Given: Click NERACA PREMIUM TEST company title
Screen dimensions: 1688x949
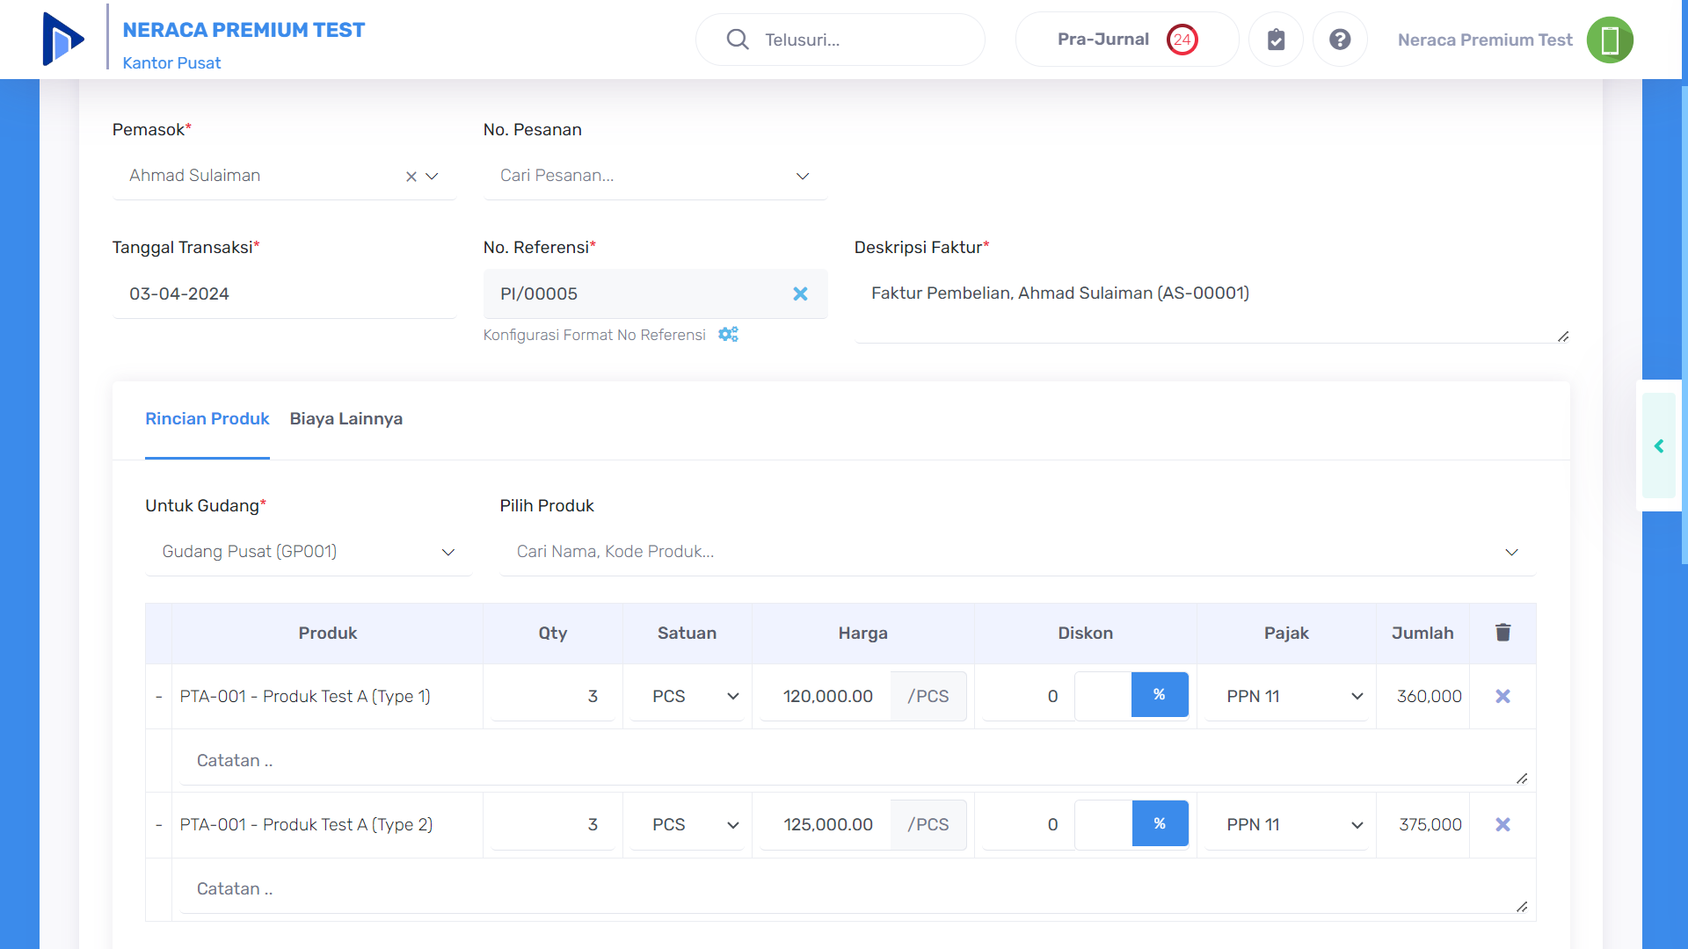Looking at the screenshot, I should (x=244, y=30).
